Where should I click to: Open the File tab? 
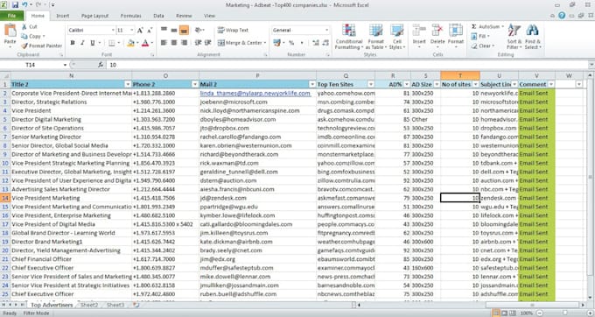11,16
